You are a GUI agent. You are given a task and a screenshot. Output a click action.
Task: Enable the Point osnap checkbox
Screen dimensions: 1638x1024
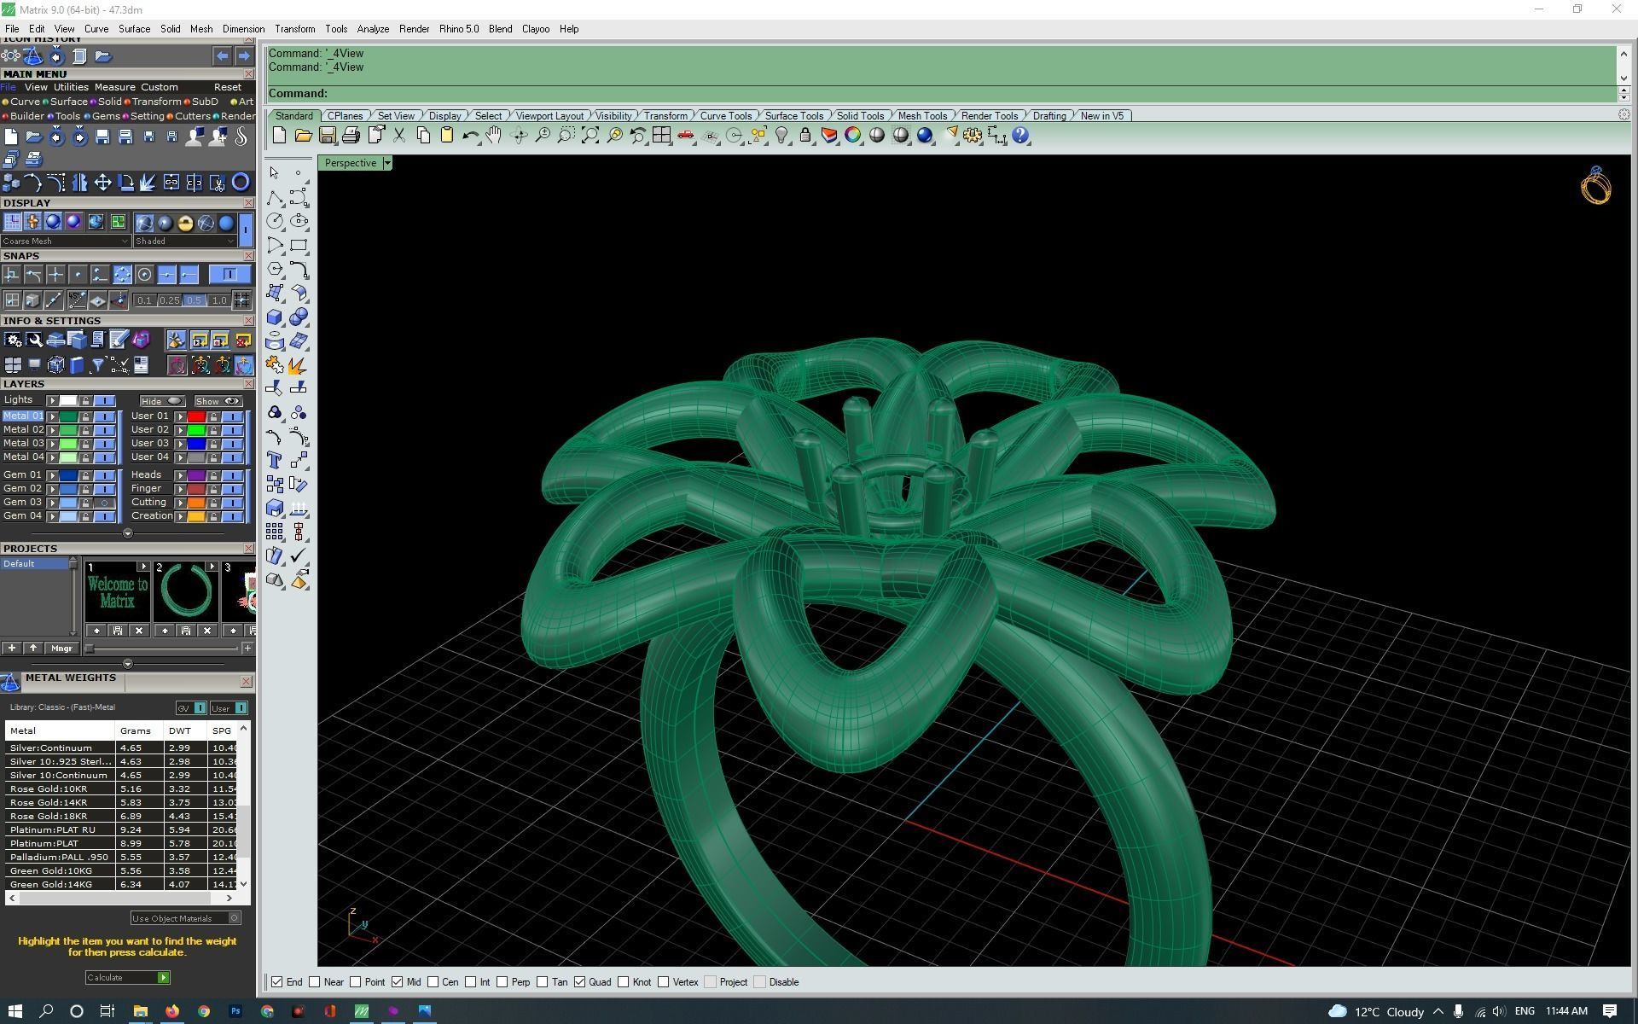pyautogui.click(x=356, y=982)
